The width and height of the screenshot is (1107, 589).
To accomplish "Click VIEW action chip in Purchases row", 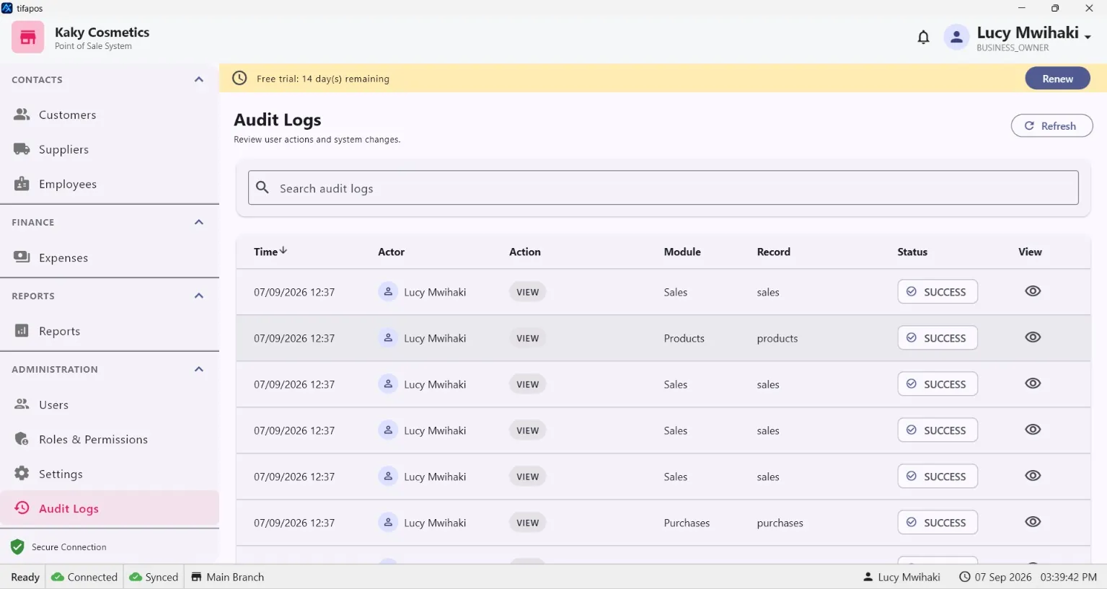I will [x=527, y=523].
